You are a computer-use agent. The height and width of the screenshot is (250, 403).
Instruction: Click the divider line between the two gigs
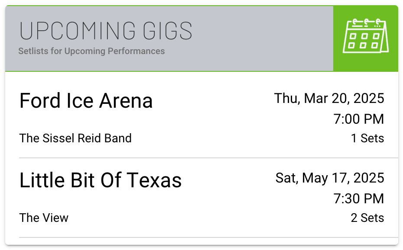pos(208,158)
